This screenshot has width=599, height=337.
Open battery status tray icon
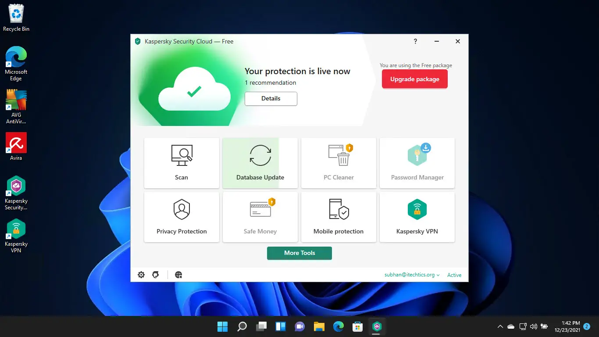pyautogui.click(x=544, y=326)
